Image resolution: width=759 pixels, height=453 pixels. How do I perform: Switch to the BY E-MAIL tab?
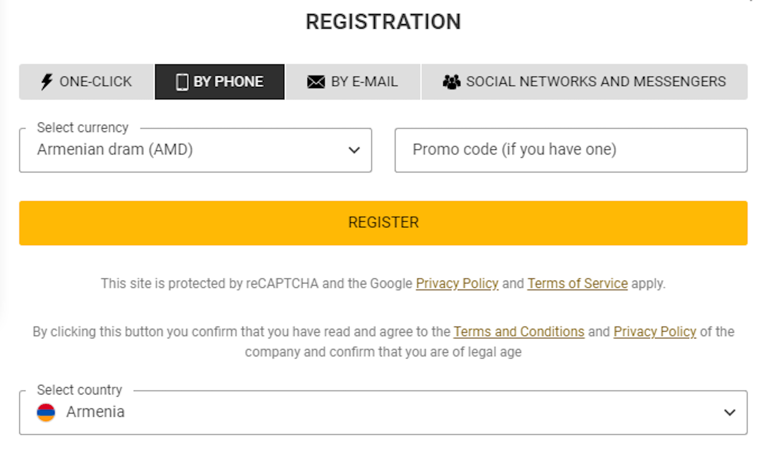pos(353,82)
